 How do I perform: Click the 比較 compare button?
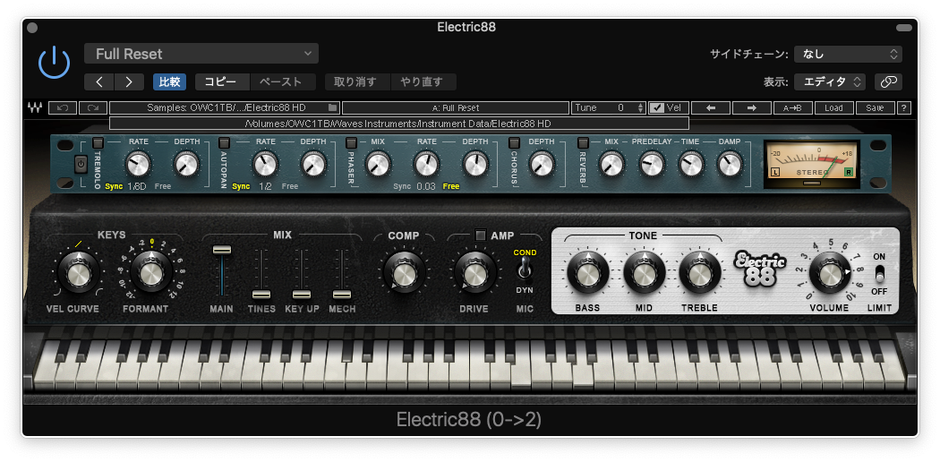170,82
